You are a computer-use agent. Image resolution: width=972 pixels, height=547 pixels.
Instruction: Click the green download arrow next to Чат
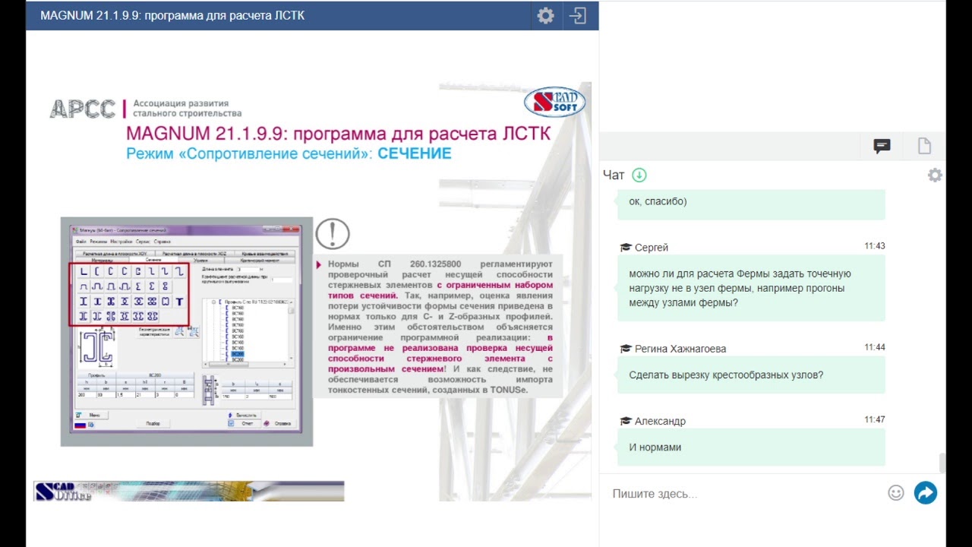[639, 175]
